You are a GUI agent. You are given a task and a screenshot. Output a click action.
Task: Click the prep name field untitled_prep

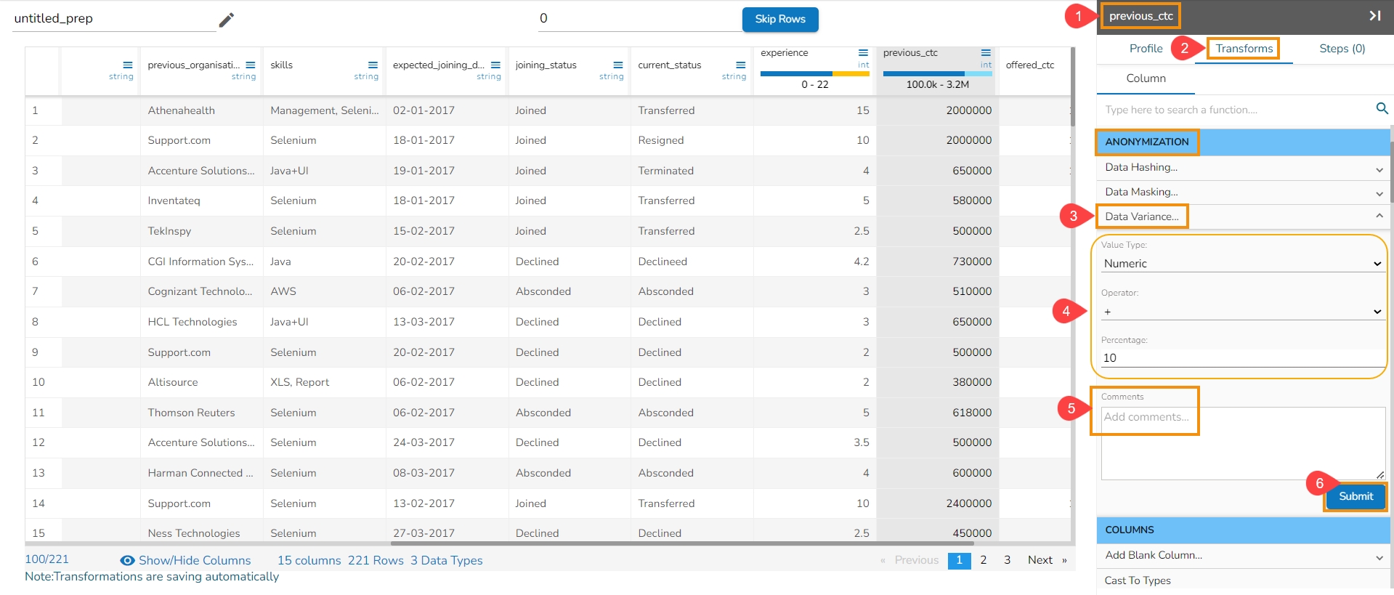pyautogui.click(x=115, y=19)
